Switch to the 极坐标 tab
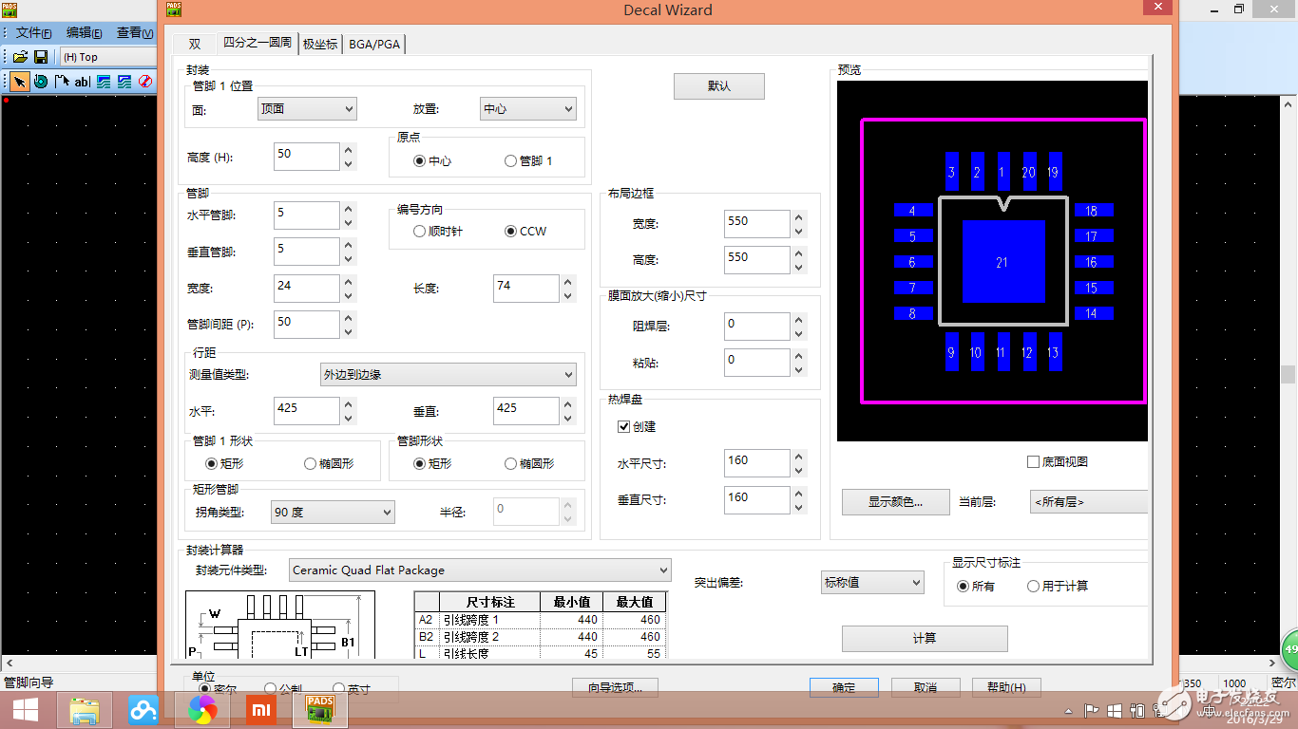 [x=320, y=45]
